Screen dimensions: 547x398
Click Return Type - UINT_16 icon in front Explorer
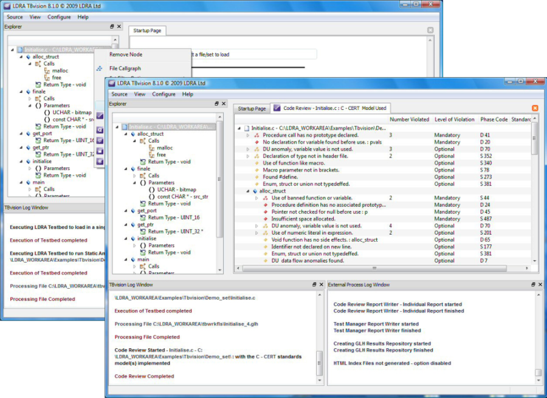(x=143, y=218)
